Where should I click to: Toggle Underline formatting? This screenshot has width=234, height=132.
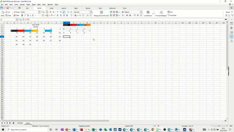coord(28,15)
